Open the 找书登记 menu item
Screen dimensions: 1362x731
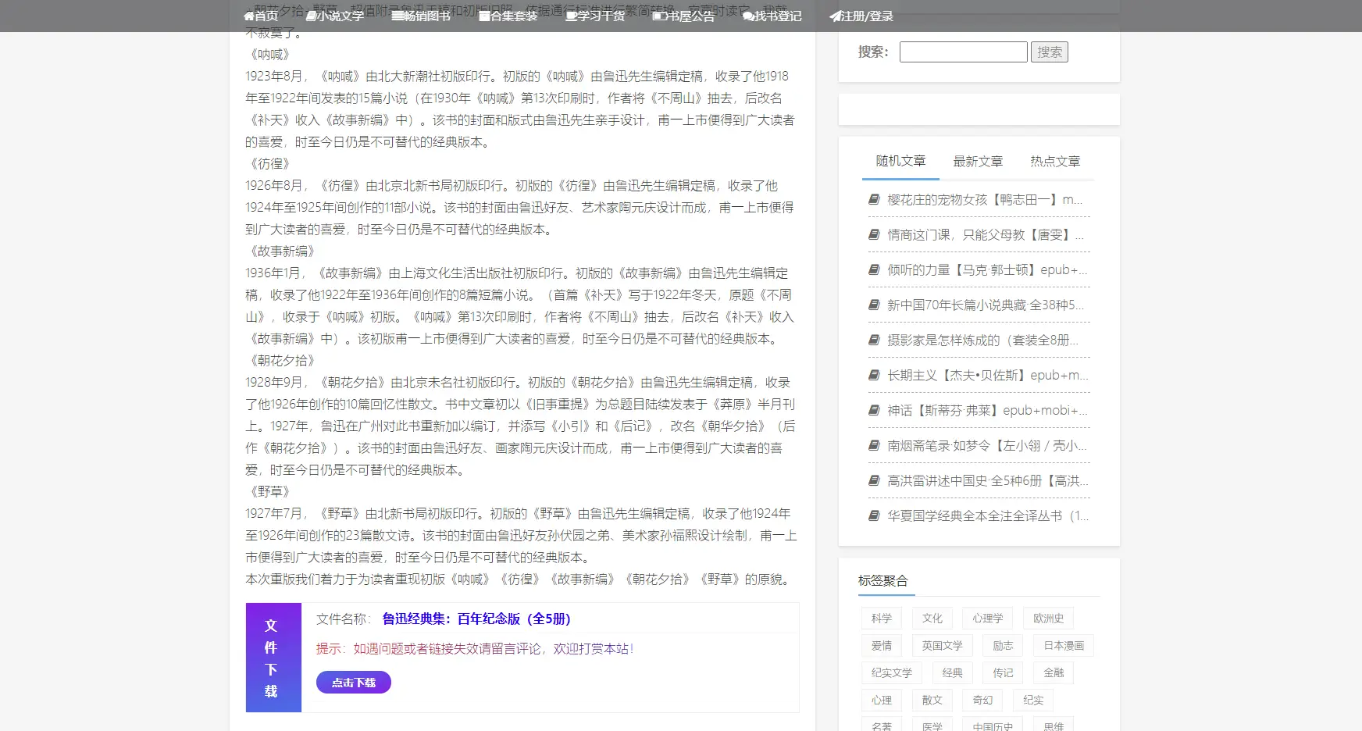(772, 16)
